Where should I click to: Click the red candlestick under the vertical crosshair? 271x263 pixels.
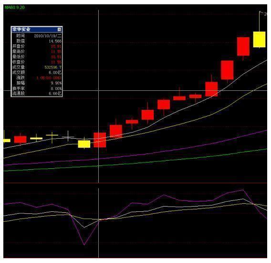coord(100,140)
